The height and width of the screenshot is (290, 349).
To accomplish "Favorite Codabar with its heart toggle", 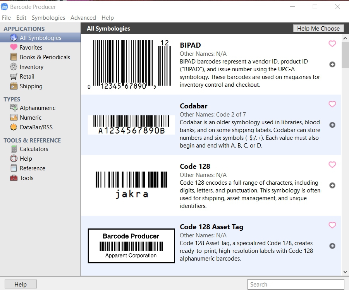I will (x=332, y=104).
